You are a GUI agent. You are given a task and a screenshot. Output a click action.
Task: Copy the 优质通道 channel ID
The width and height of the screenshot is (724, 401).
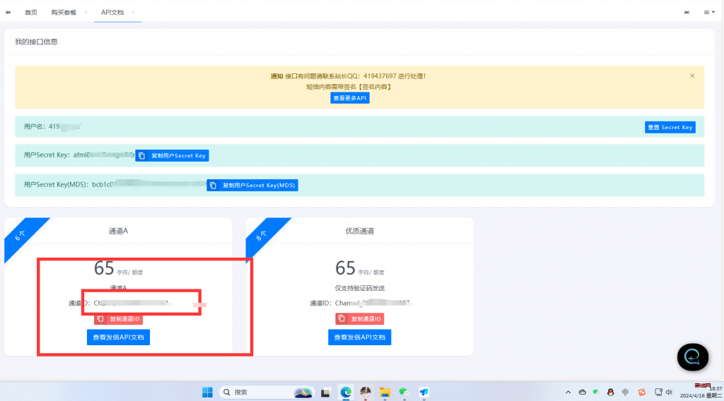point(360,319)
